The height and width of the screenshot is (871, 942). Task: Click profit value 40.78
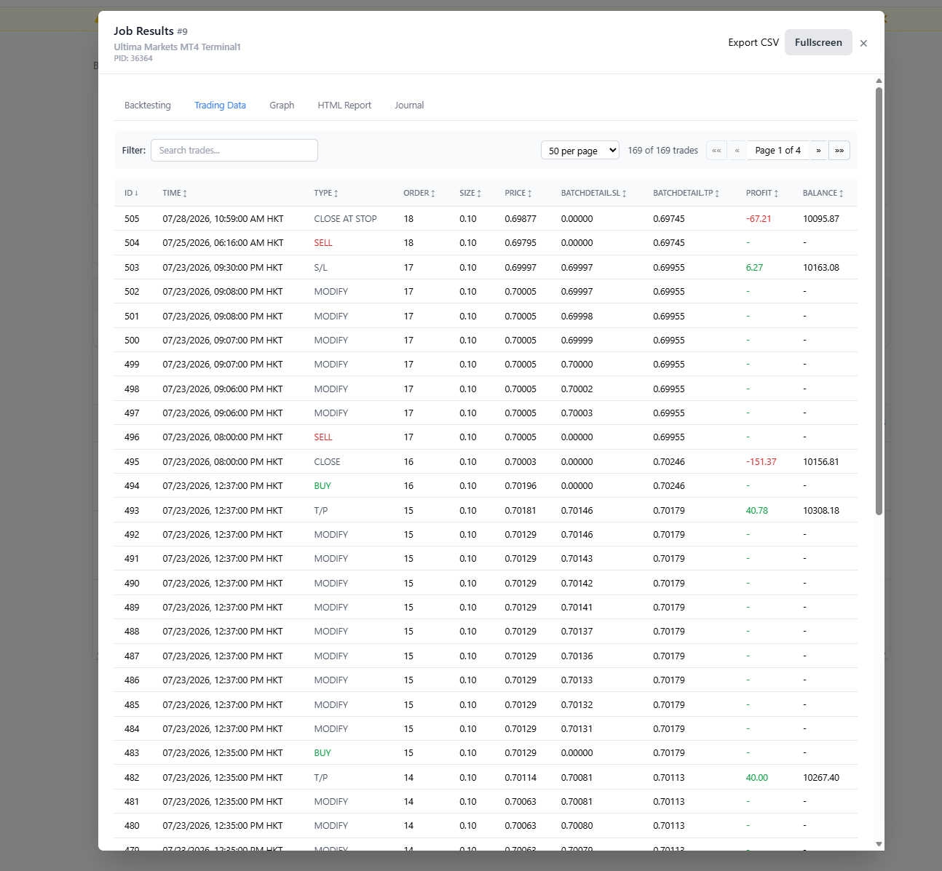(757, 510)
